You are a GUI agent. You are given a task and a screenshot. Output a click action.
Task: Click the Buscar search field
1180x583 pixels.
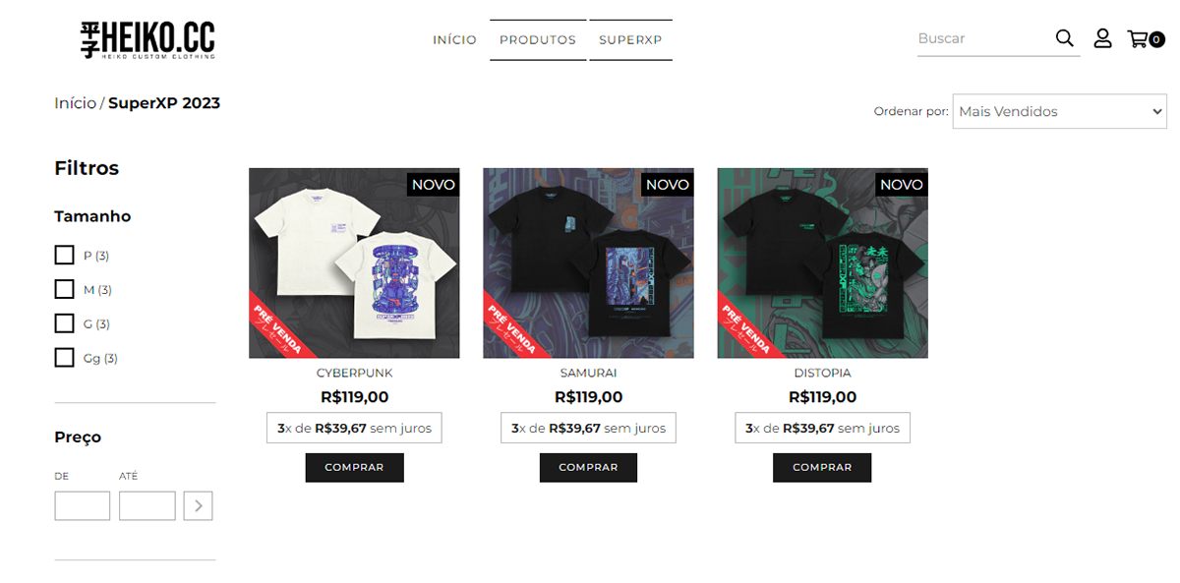click(983, 38)
